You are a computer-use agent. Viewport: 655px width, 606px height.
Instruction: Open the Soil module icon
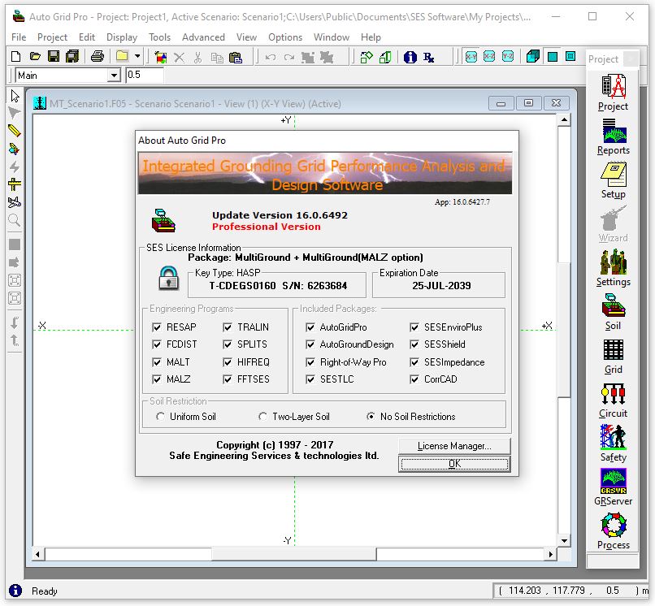coord(613,313)
